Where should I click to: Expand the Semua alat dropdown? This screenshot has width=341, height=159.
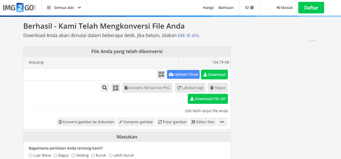tap(64, 8)
